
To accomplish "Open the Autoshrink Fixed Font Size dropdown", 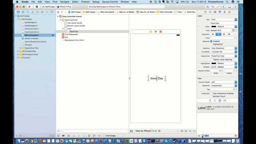I will pos(224,56).
